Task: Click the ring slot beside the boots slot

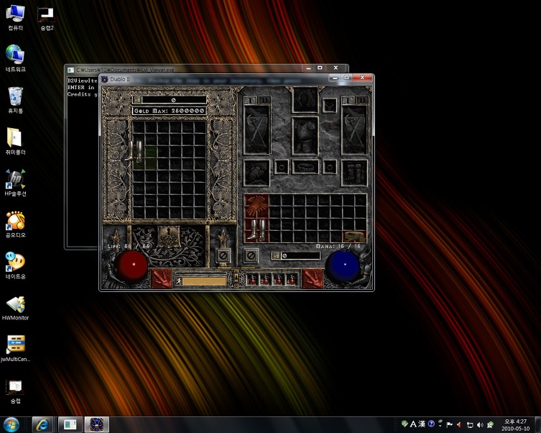Action: click(330, 167)
